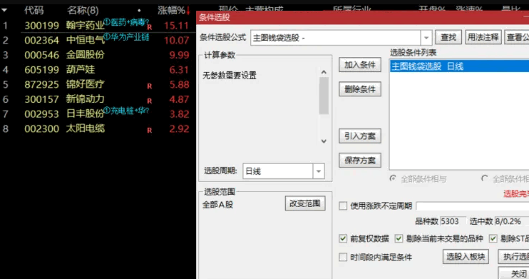529x279 pixels.
Task: Sort by the 代码 column header
Action: pyautogui.click(x=34, y=10)
